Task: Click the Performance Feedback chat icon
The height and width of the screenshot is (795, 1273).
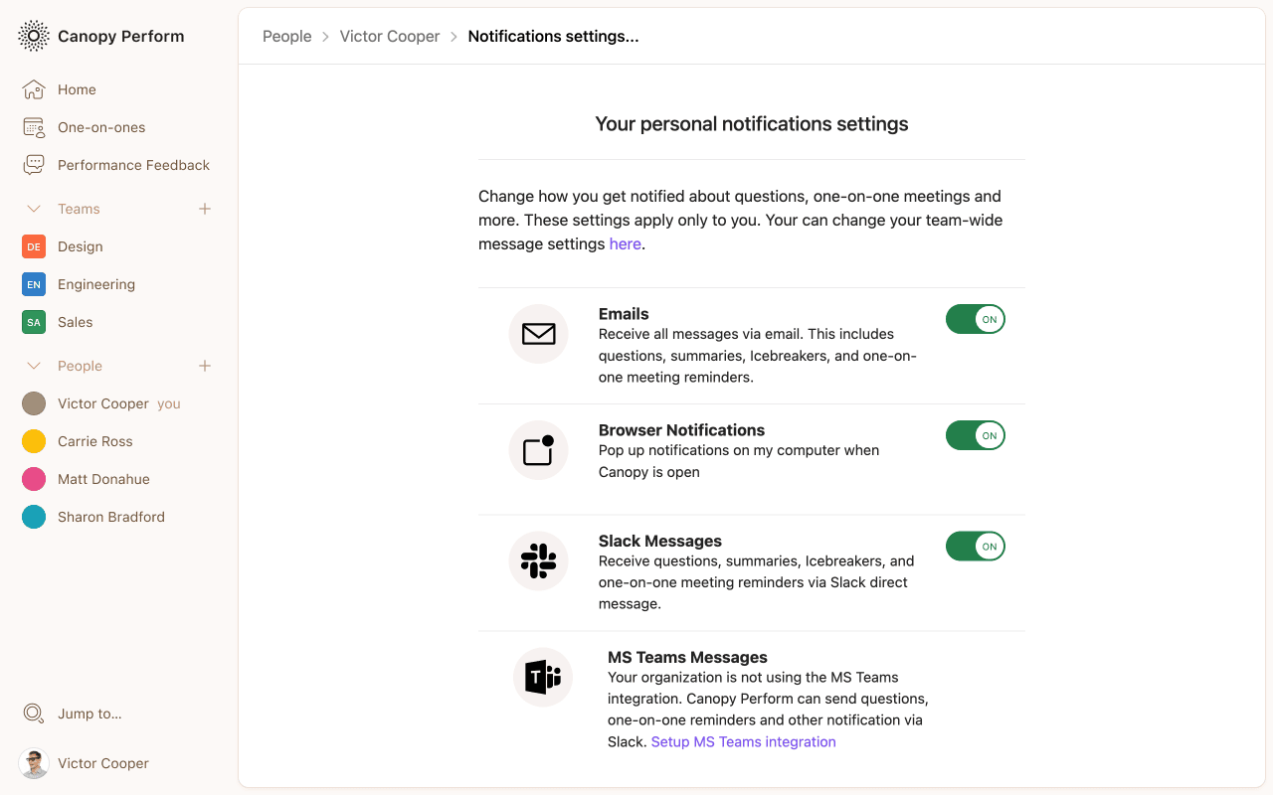Action: [34, 165]
